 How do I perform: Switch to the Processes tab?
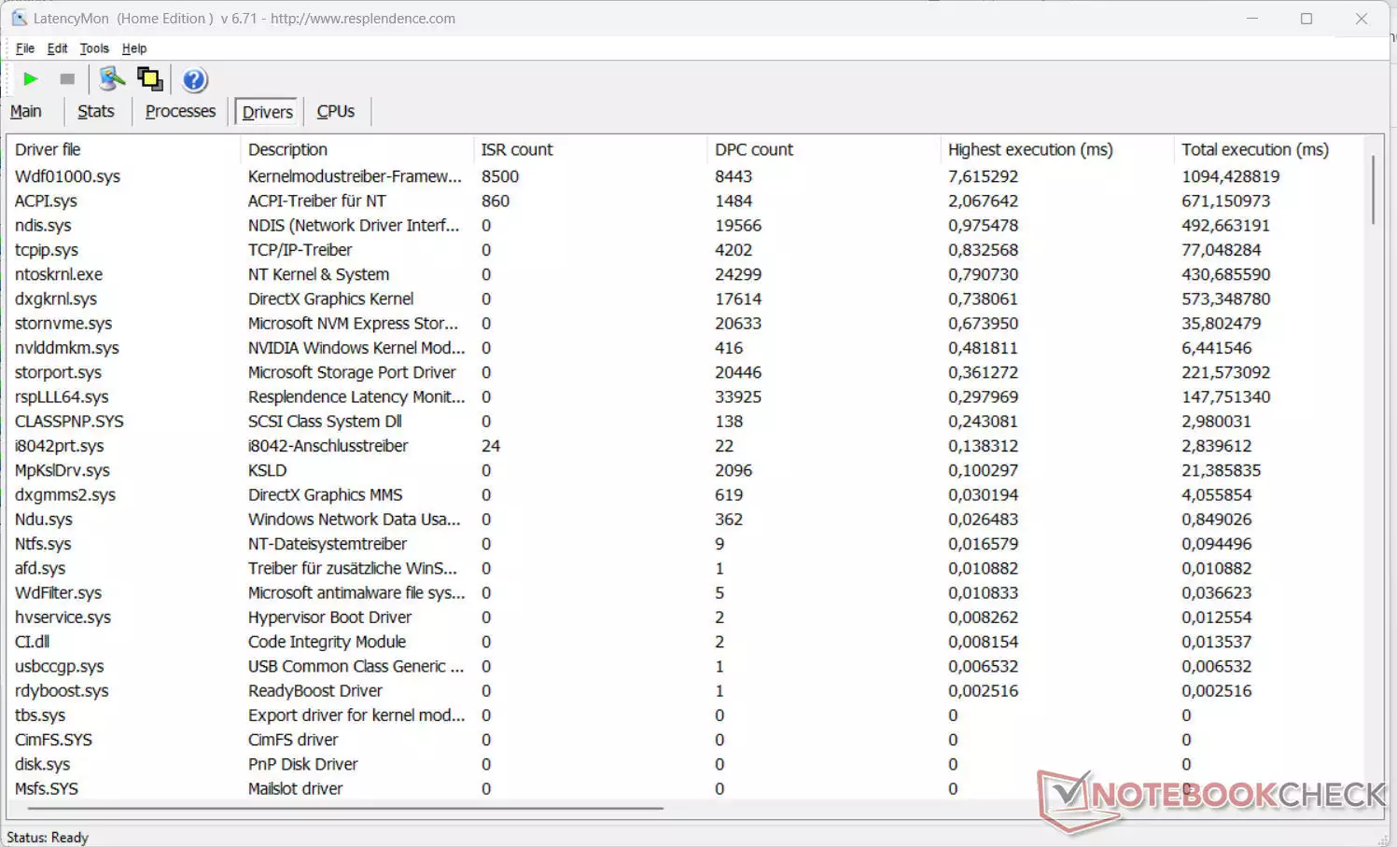(180, 111)
